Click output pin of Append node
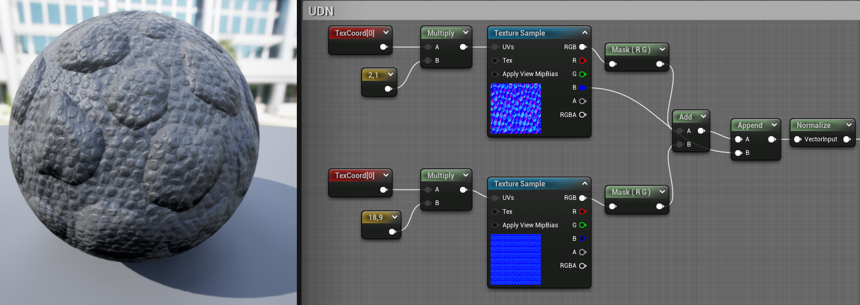This screenshot has height=305, width=860. click(772, 139)
